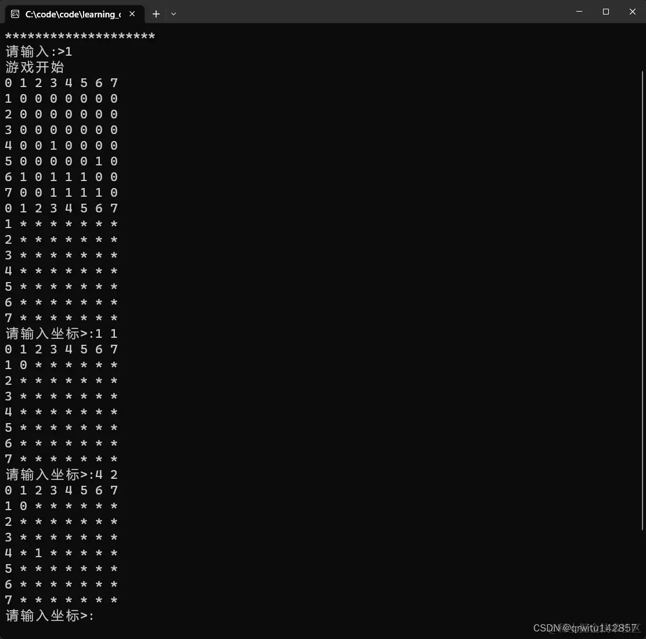Close the terminal window
The image size is (646, 639).
(633, 12)
